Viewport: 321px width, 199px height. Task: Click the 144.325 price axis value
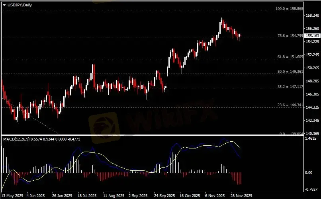[x=312, y=107]
